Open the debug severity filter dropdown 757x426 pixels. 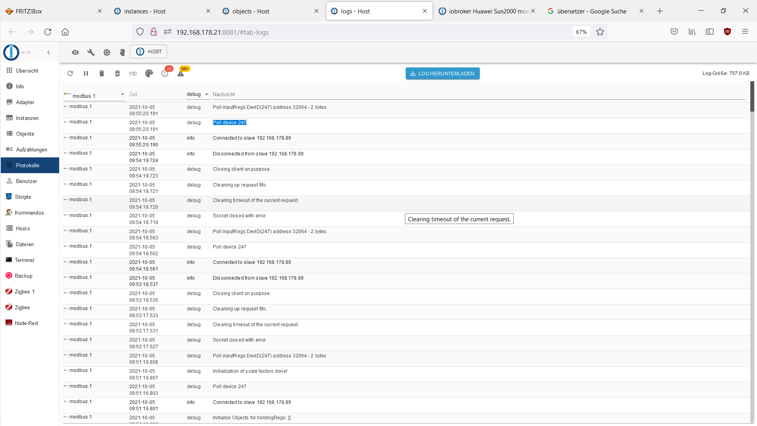198,94
